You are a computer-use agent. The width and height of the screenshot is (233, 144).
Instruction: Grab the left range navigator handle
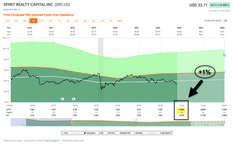[72, 122]
